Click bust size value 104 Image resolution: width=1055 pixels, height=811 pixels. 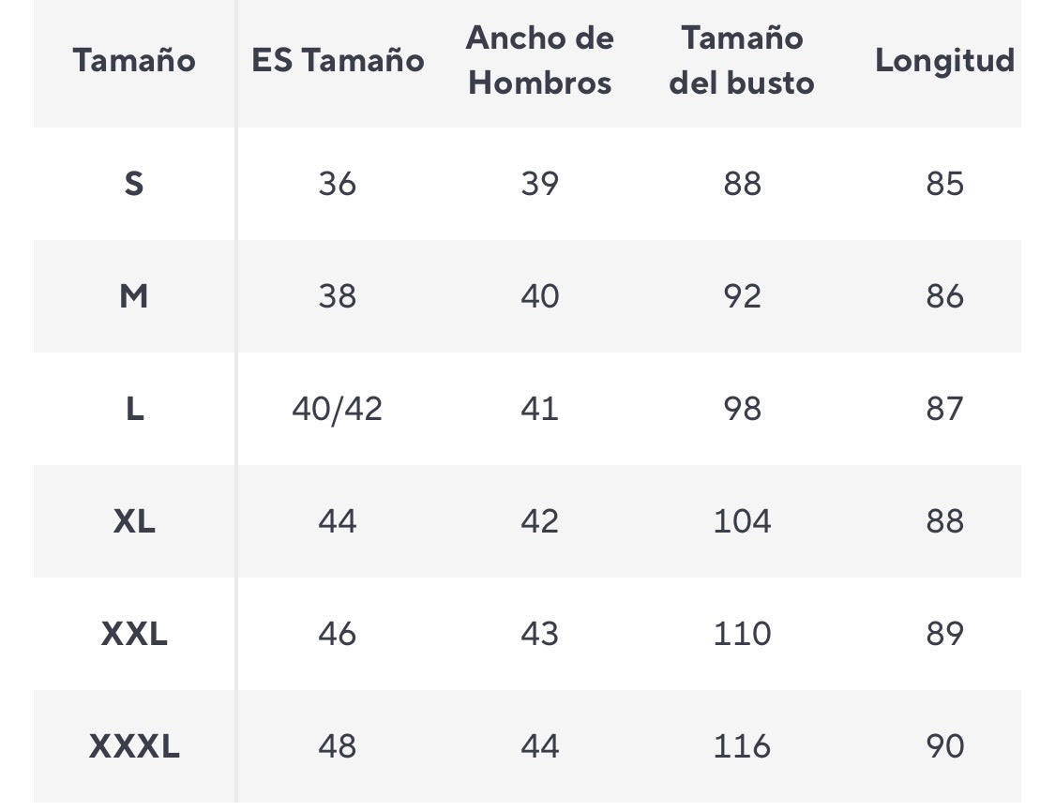(742, 521)
